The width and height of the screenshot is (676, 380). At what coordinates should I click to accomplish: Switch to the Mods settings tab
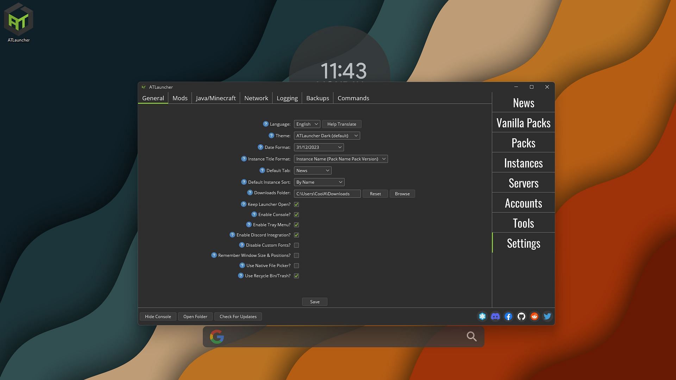180,98
